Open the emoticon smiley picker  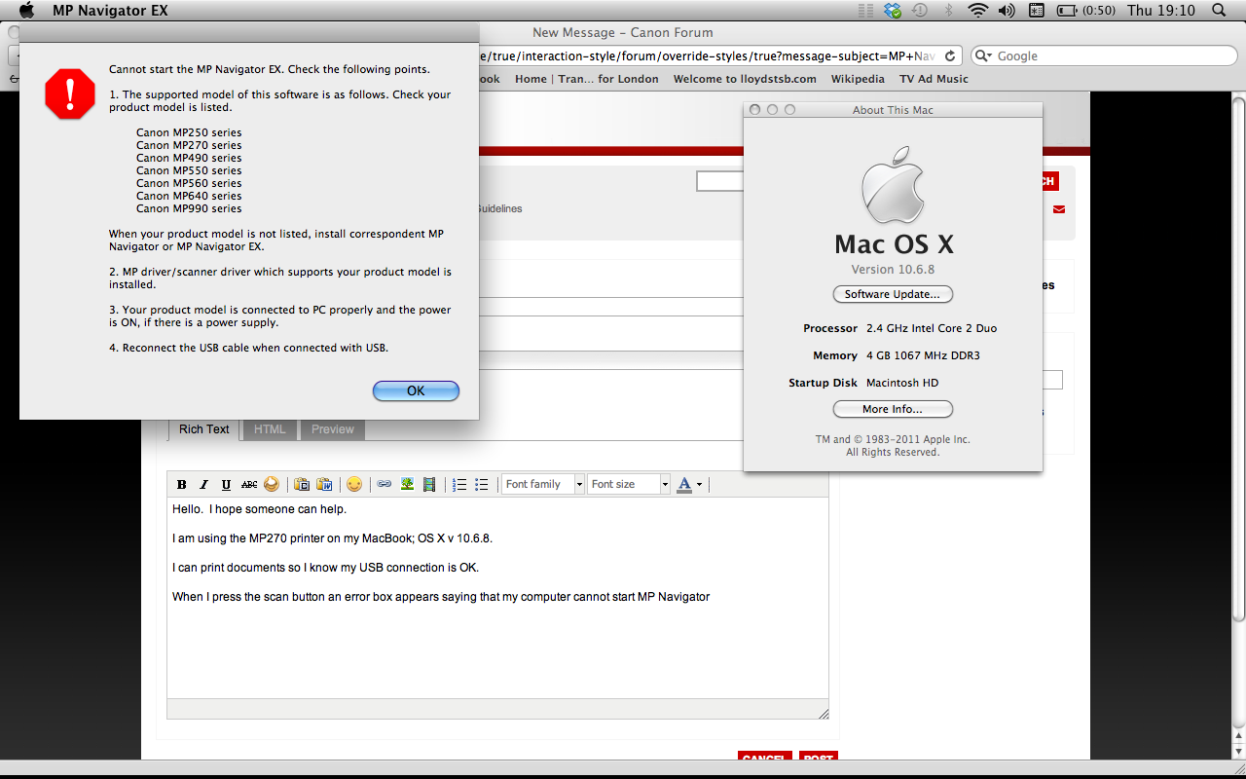pyautogui.click(x=354, y=485)
